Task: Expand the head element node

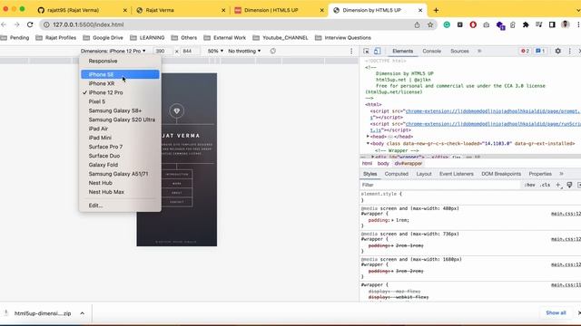Action: 368,137
